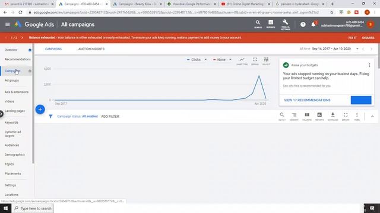Change the chart type
The image size is (380, 213).
click(x=242, y=61)
